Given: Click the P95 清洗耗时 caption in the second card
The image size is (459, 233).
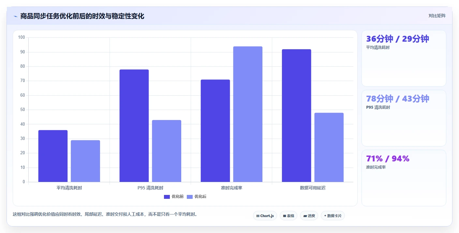Looking at the screenshot, I should (378, 107).
